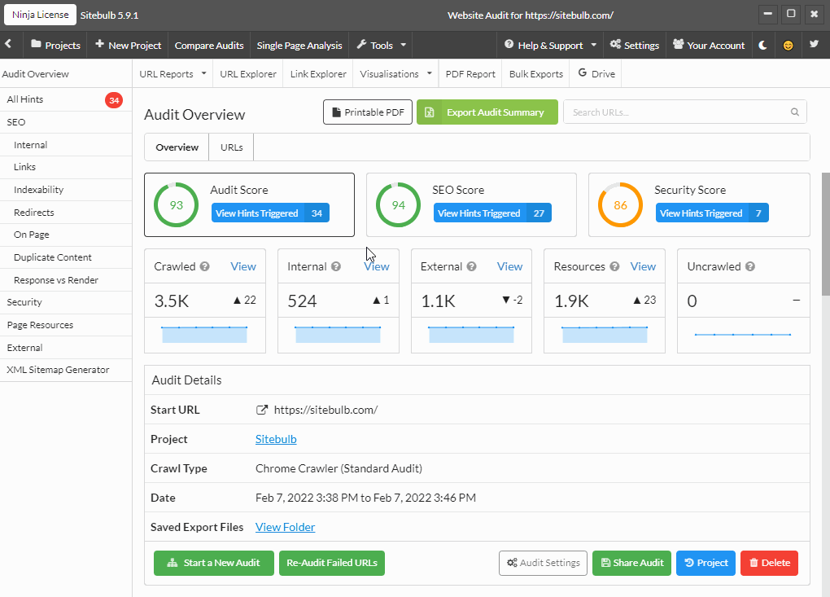Expand URL Reports dropdown
This screenshot has width=830, height=597.
[173, 73]
